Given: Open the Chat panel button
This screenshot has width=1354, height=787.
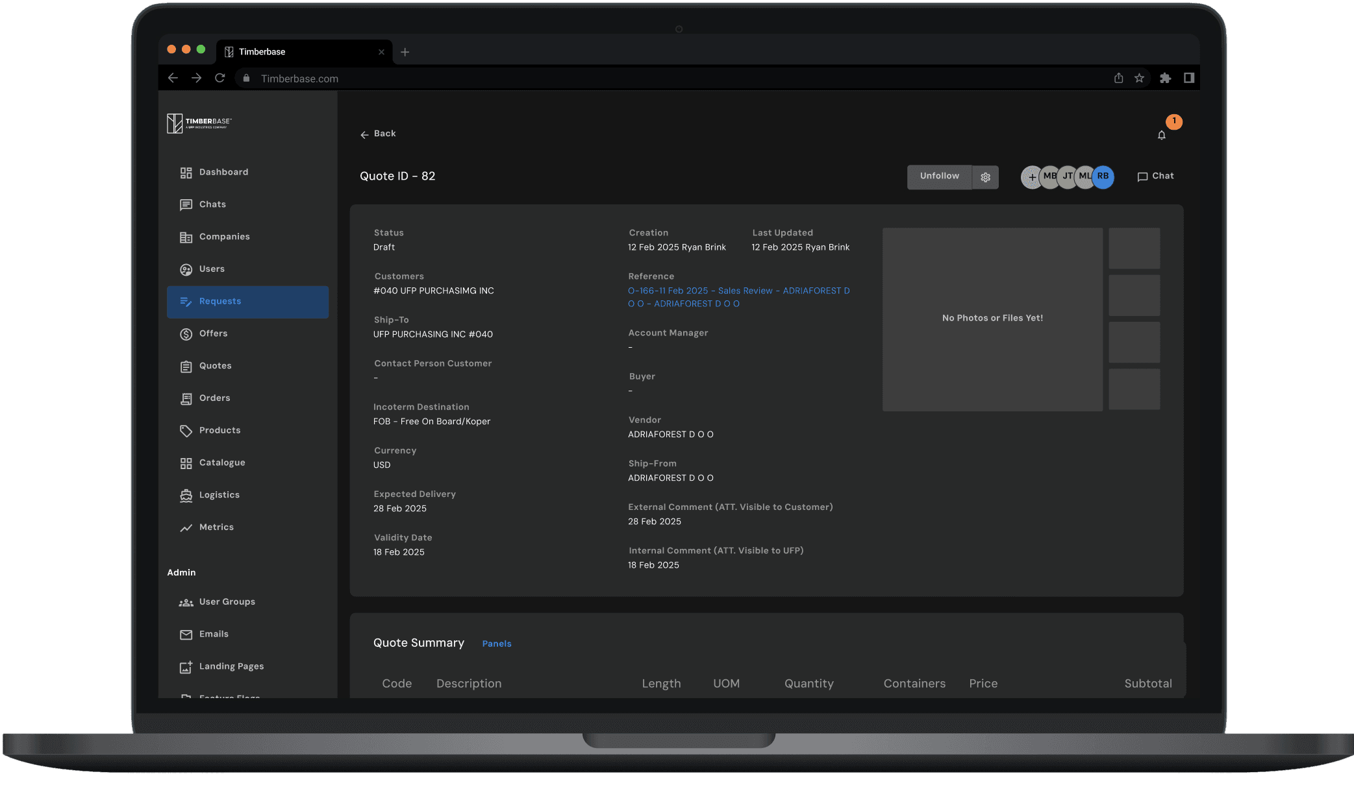Looking at the screenshot, I should click(1155, 176).
